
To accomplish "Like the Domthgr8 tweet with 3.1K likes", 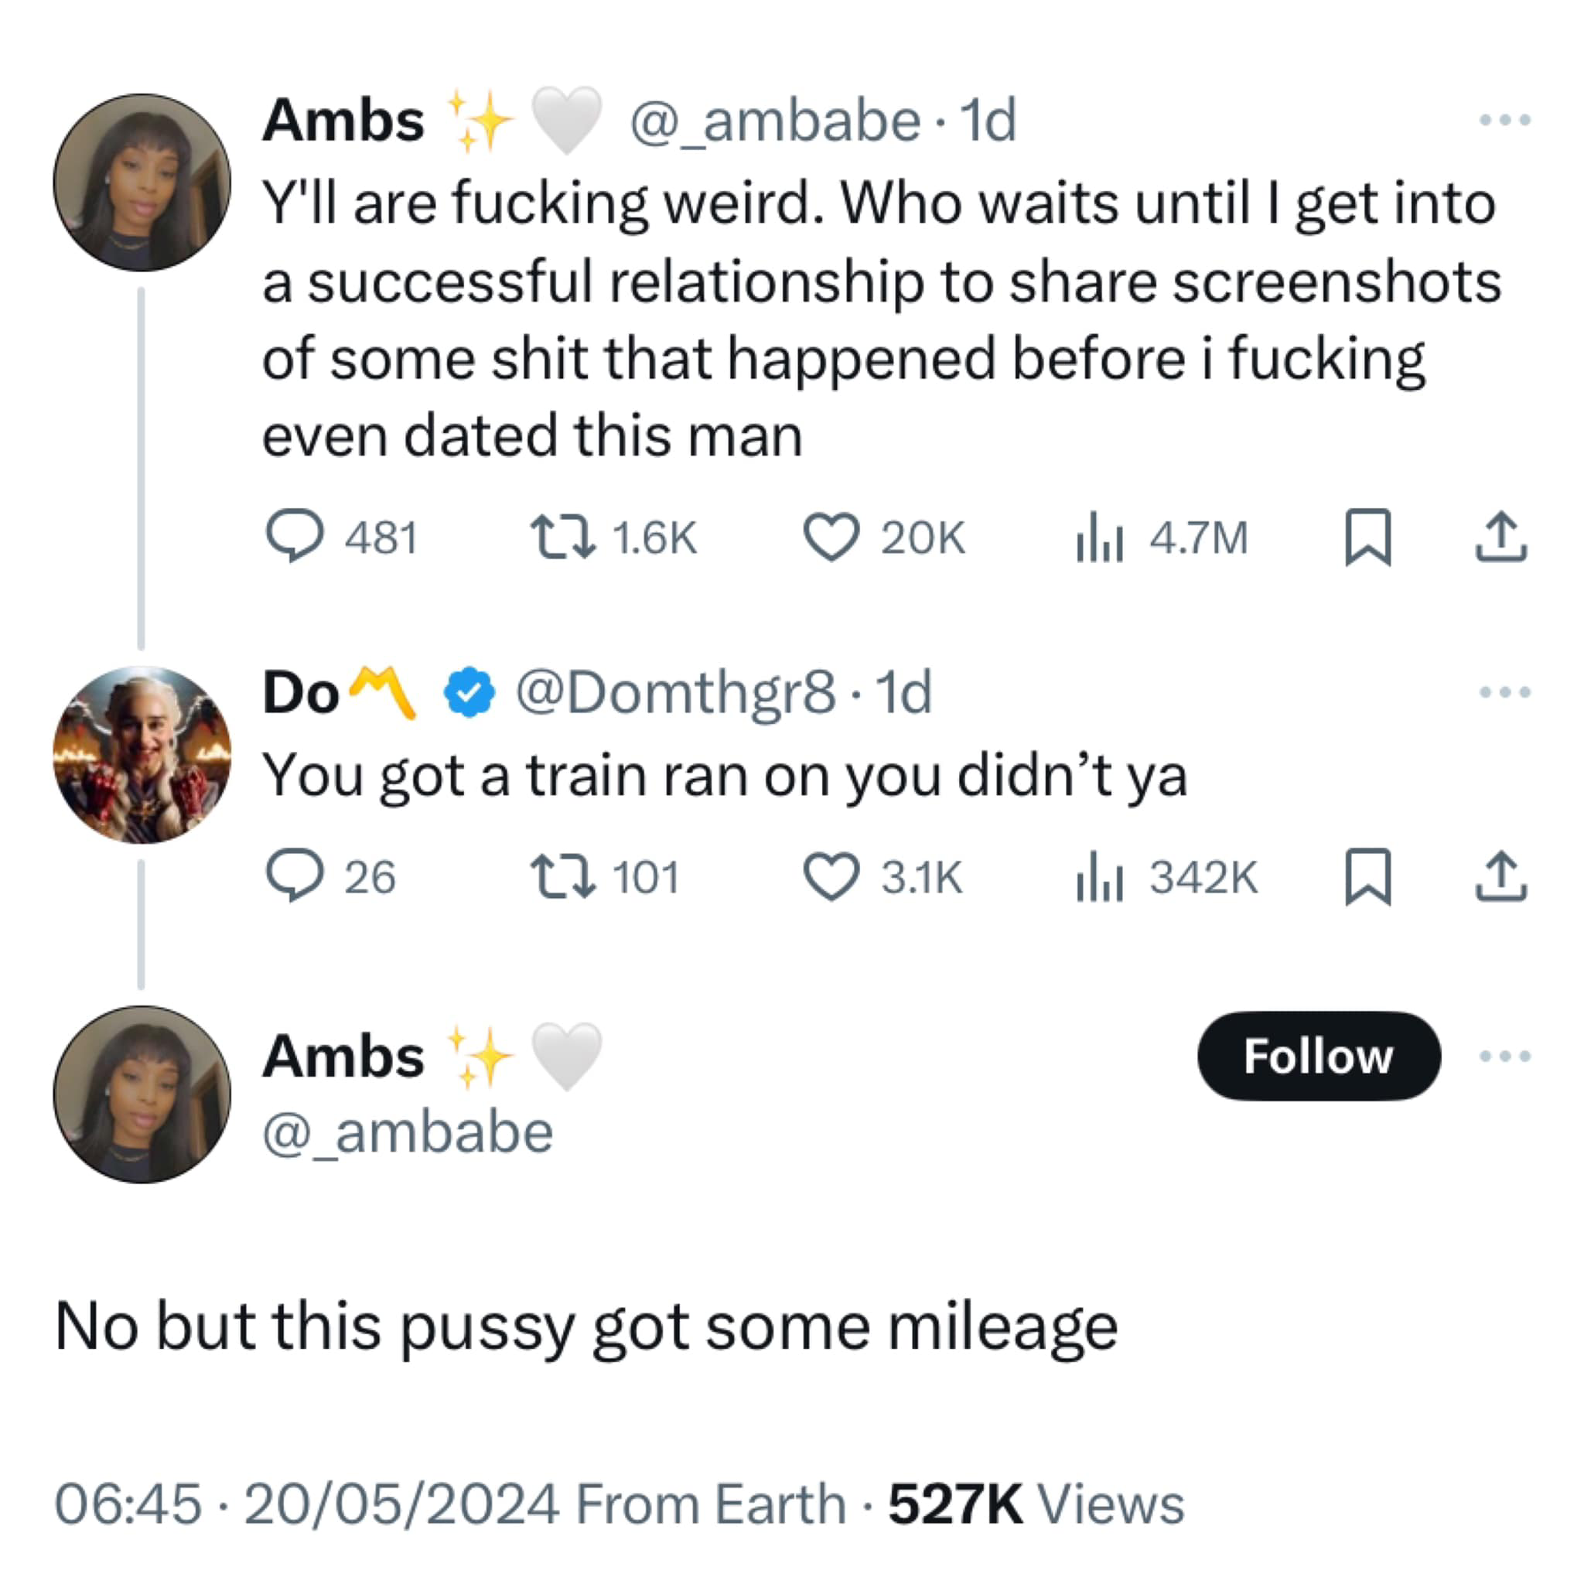I will pyautogui.click(x=831, y=876).
